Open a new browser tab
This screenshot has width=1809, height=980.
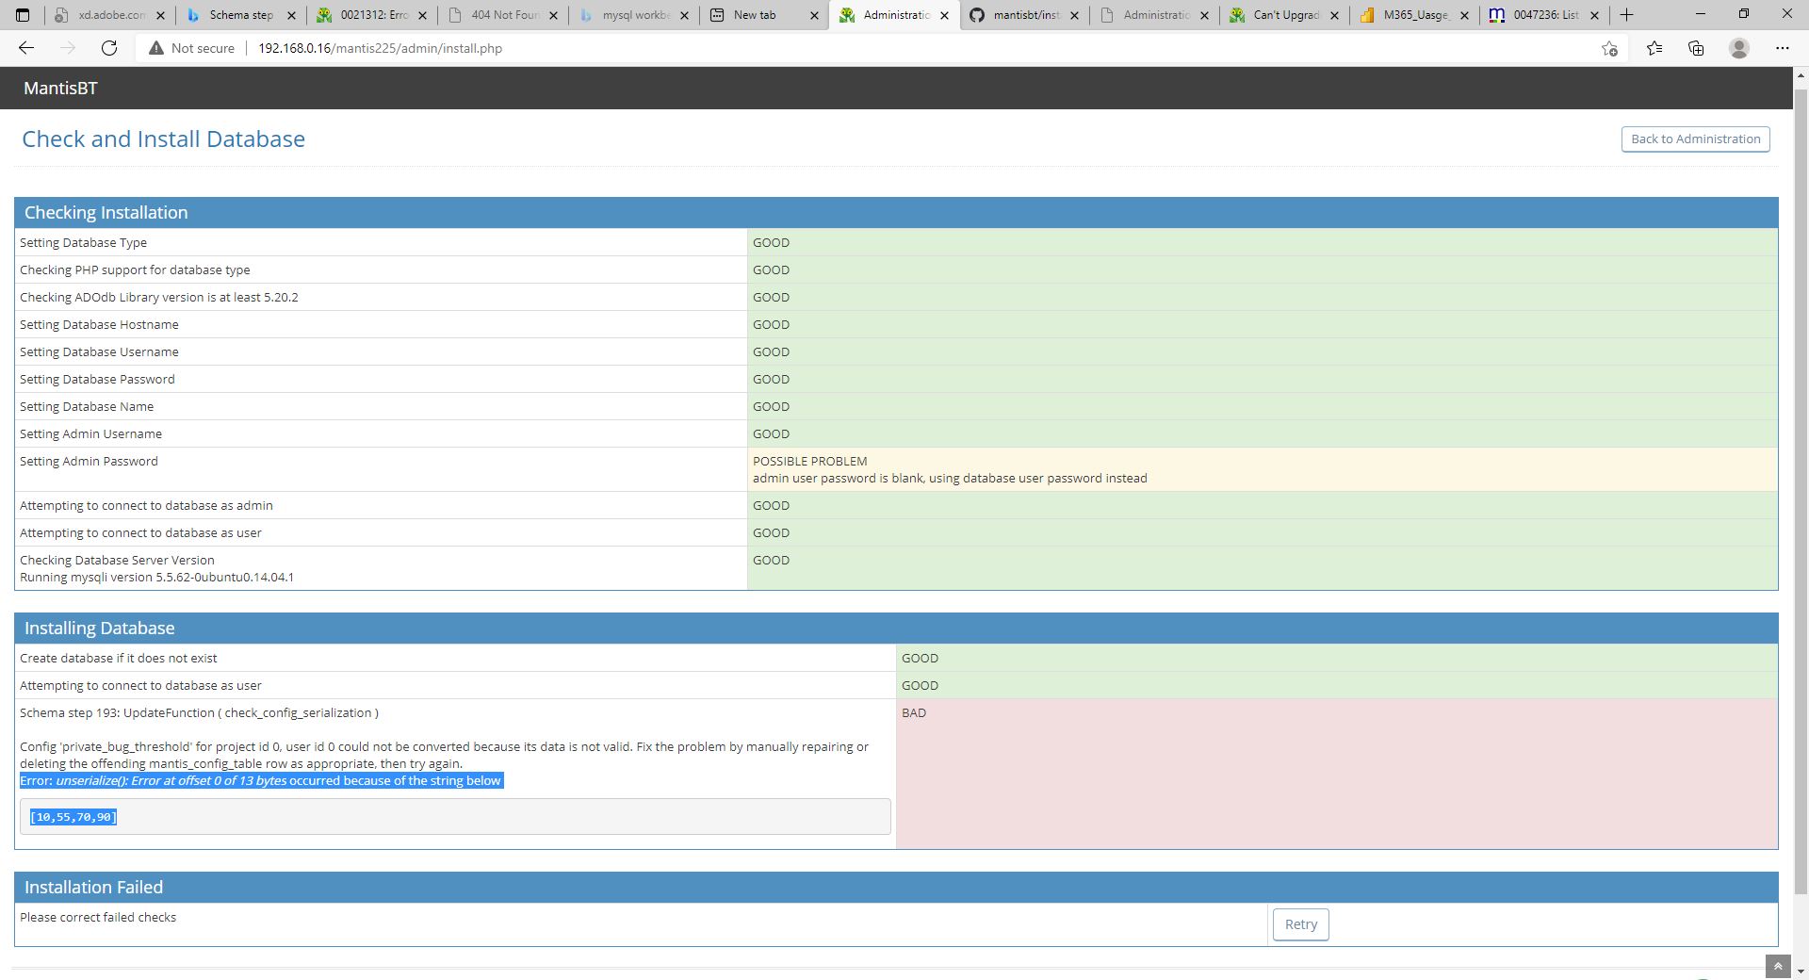[1626, 15]
